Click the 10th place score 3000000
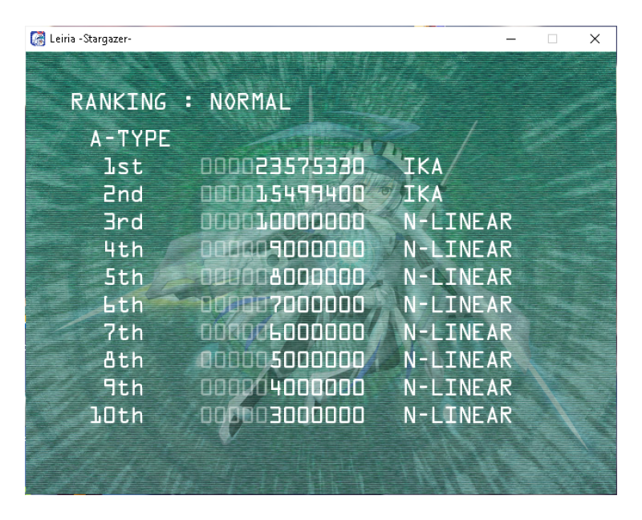Image resolution: width=642 pixels, height=520 pixels. [x=317, y=415]
